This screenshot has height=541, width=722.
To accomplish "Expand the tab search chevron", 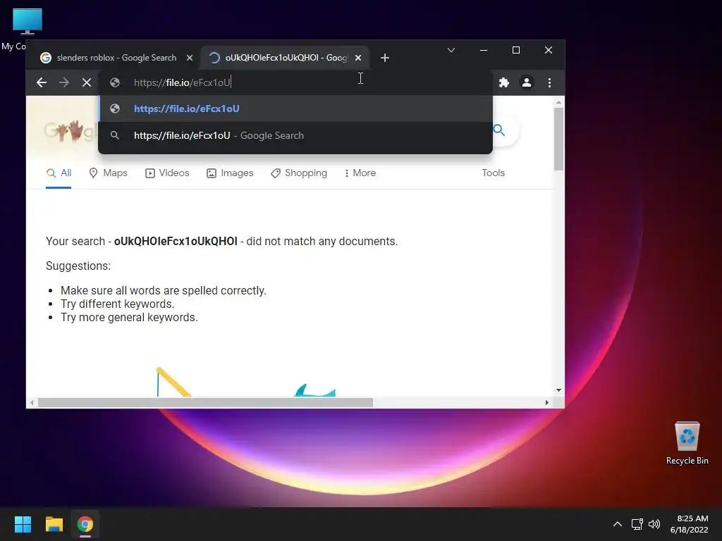I will point(451,50).
